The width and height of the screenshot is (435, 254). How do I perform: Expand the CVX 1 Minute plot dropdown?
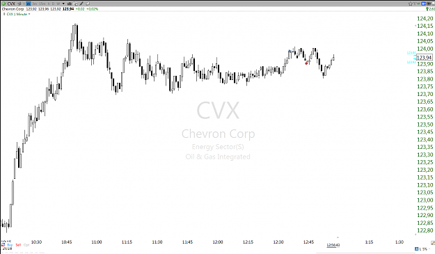click(x=29, y=14)
